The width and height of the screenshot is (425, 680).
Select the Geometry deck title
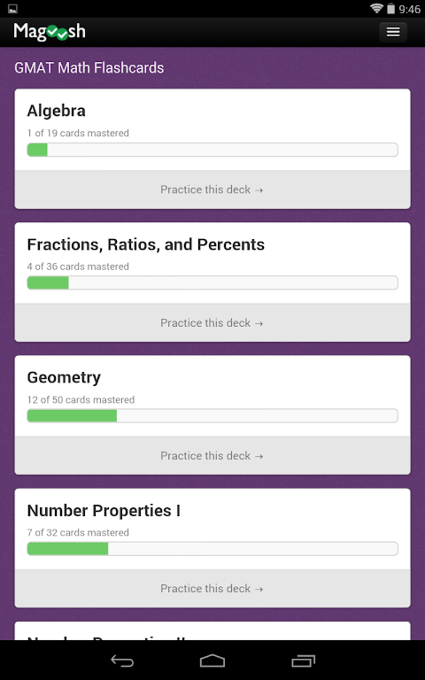(x=64, y=377)
